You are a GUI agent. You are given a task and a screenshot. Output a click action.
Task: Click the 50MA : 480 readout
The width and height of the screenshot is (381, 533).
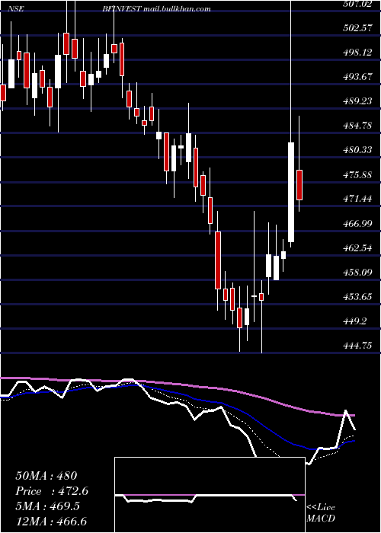click(46, 476)
